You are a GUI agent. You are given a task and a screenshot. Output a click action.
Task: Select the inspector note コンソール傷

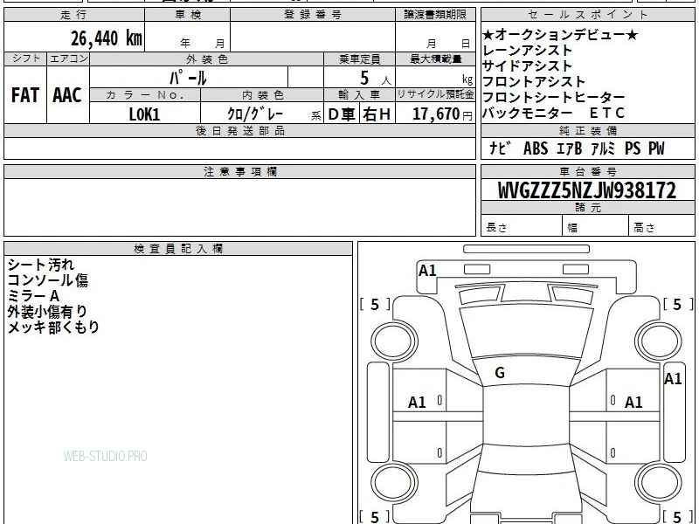point(48,280)
